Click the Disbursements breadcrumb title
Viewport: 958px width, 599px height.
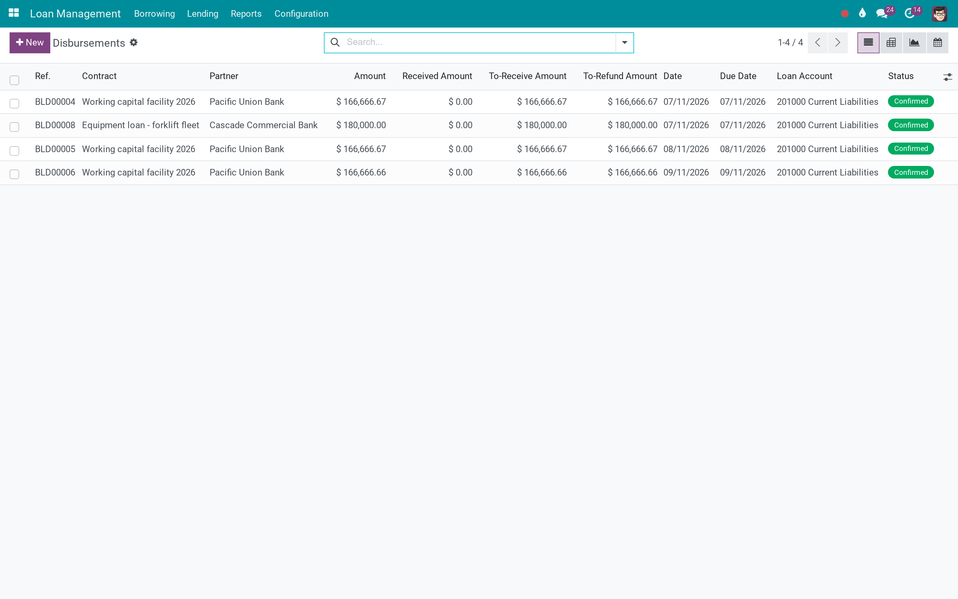[x=89, y=43]
